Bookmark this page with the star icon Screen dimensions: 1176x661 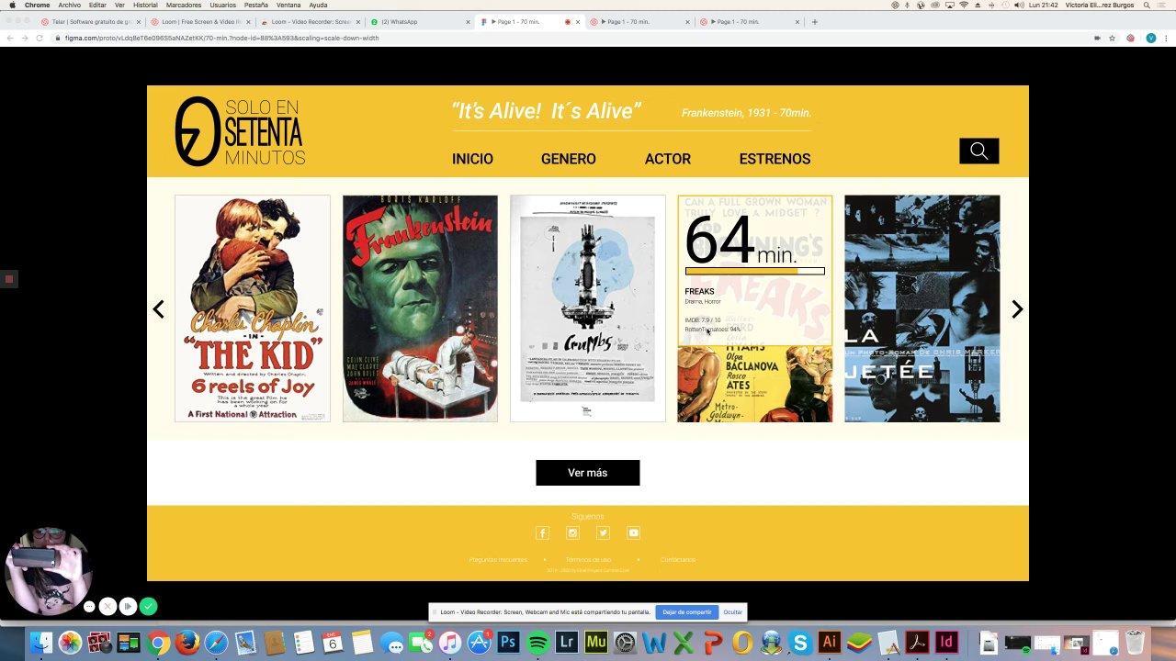[1112, 38]
